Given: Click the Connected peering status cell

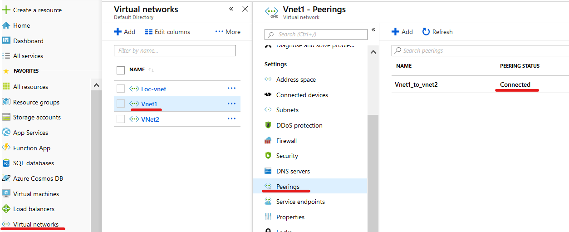Looking at the screenshot, I should pyautogui.click(x=515, y=84).
